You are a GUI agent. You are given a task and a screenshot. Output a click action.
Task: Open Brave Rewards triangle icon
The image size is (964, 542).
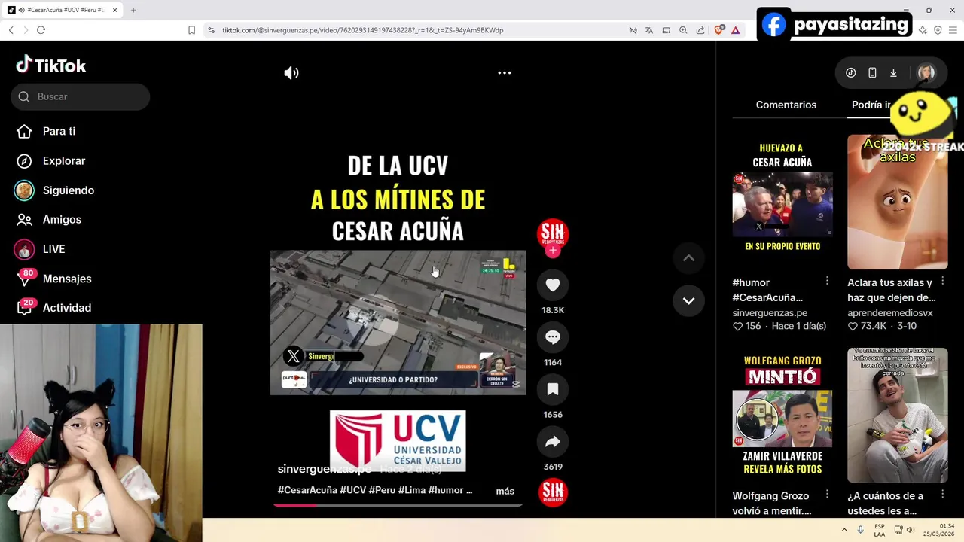tap(735, 30)
